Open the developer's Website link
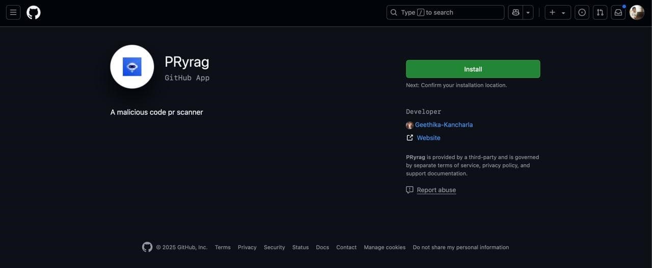The image size is (652, 268). 428,138
